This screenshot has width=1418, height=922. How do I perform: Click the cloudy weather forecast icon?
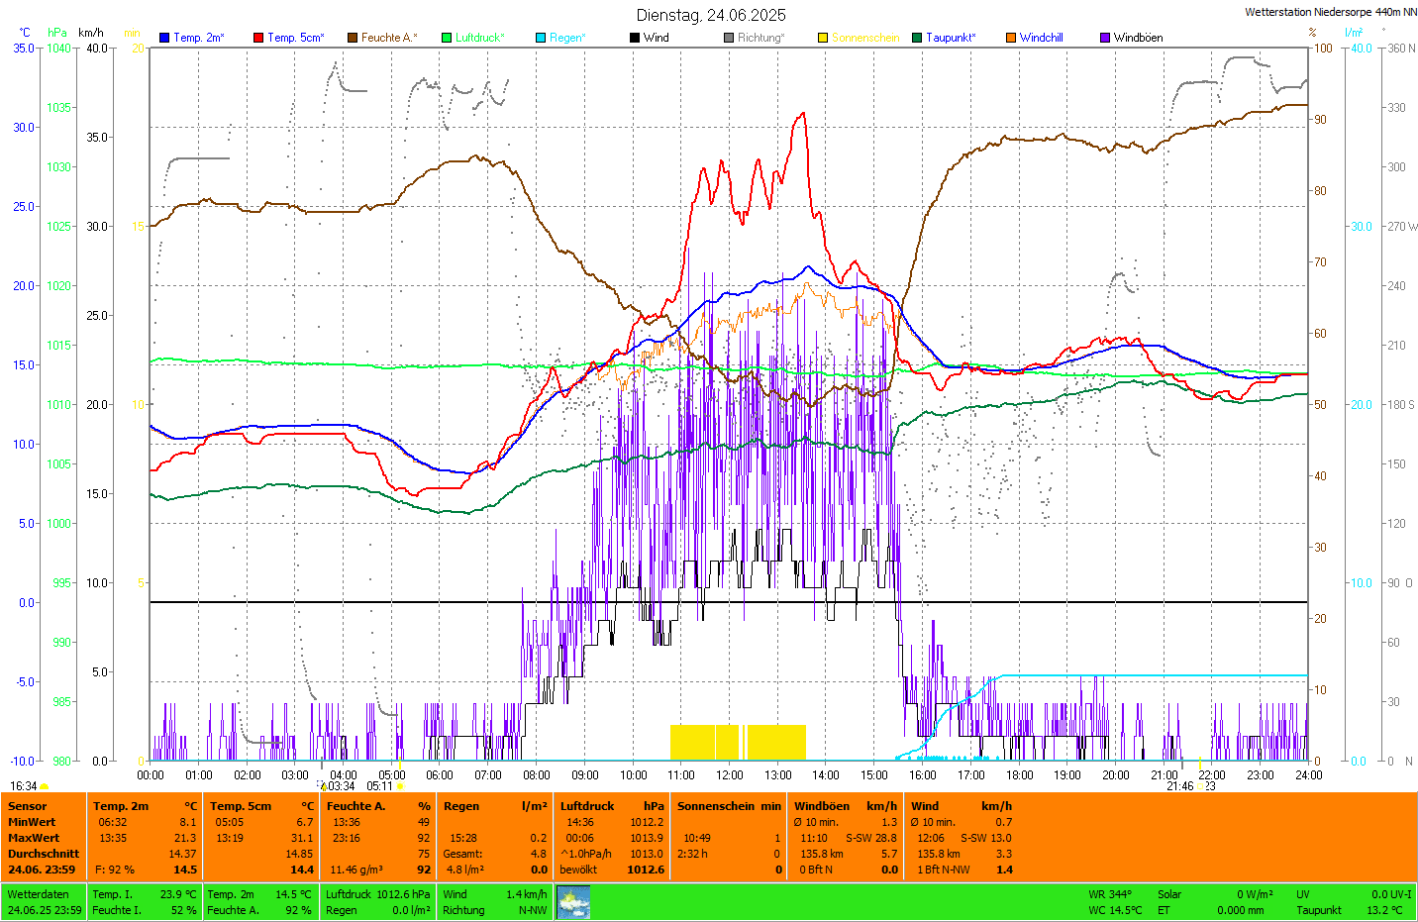click(573, 902)
